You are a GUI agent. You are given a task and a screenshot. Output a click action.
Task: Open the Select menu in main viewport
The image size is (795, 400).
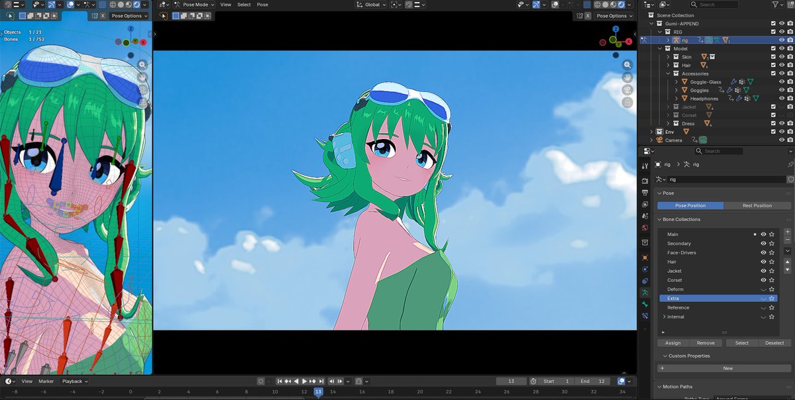tap(244, 5)
